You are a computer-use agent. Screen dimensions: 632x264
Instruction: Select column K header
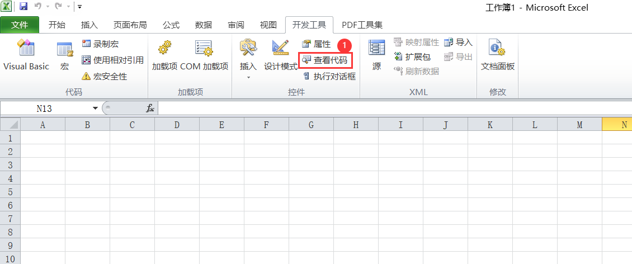tap(490, 125)
